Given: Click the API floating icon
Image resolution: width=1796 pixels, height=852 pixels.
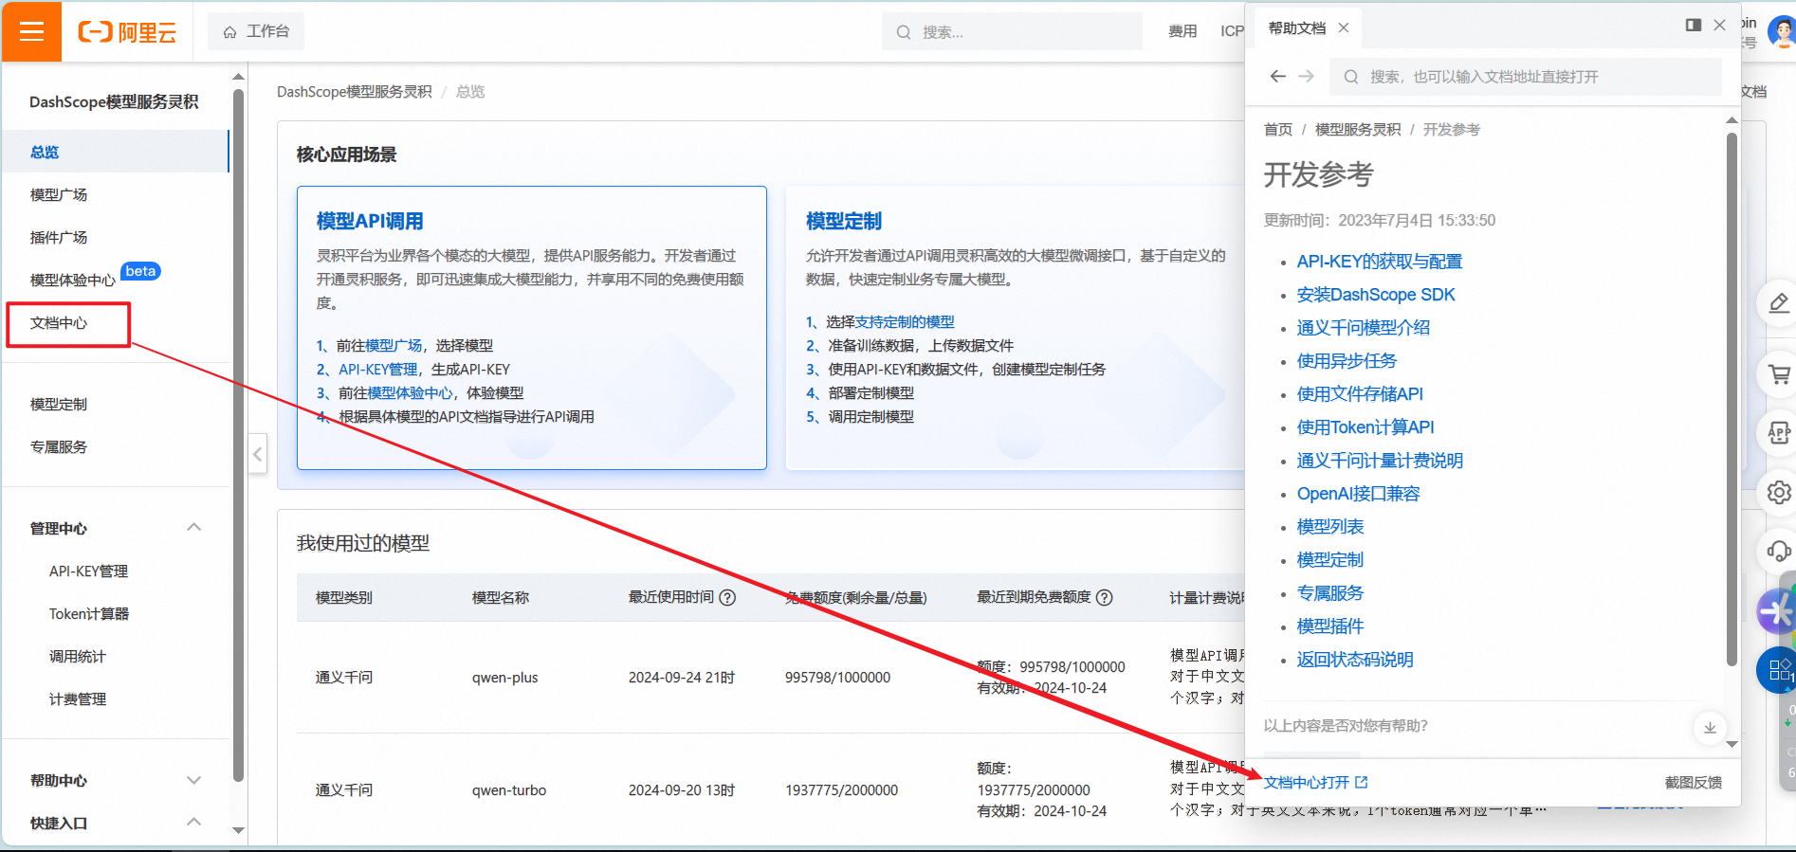Looking at the screenshot, I should (1779, 433).
